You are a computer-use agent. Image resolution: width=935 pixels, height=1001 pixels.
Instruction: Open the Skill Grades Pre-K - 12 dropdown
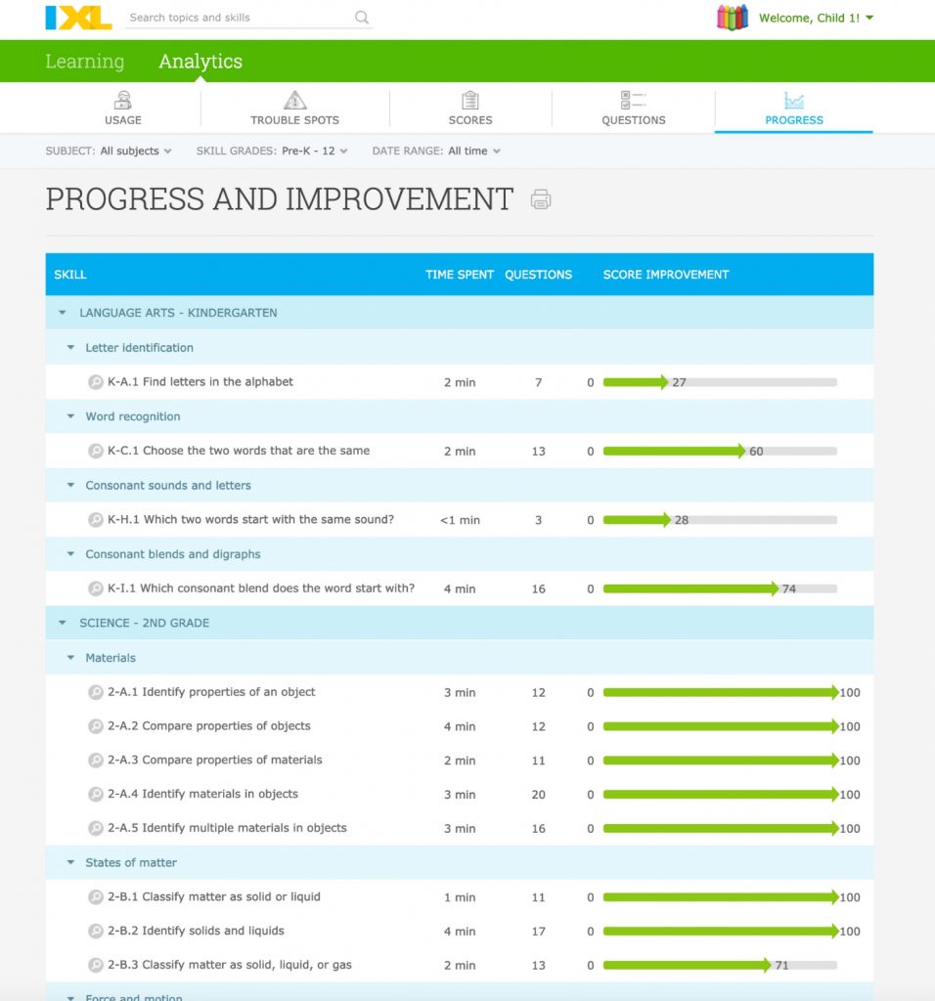(272, 151)
